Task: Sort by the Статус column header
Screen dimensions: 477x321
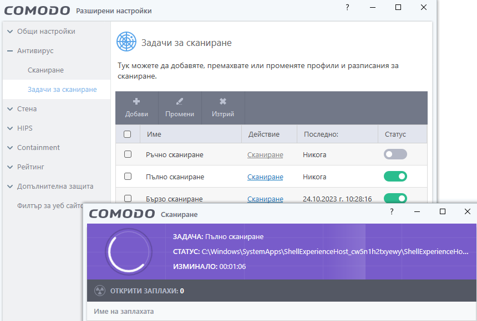Action: click(x=403, y=134)
